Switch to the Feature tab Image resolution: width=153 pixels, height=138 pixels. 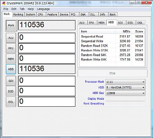(x=52, y=15)
